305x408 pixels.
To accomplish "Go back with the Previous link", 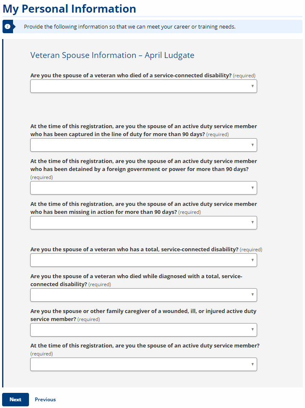I will pos(45,400).
